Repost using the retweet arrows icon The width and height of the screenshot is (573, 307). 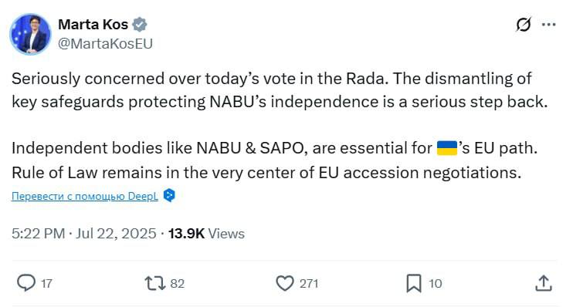pyautogui.click(x=155, y=283)
